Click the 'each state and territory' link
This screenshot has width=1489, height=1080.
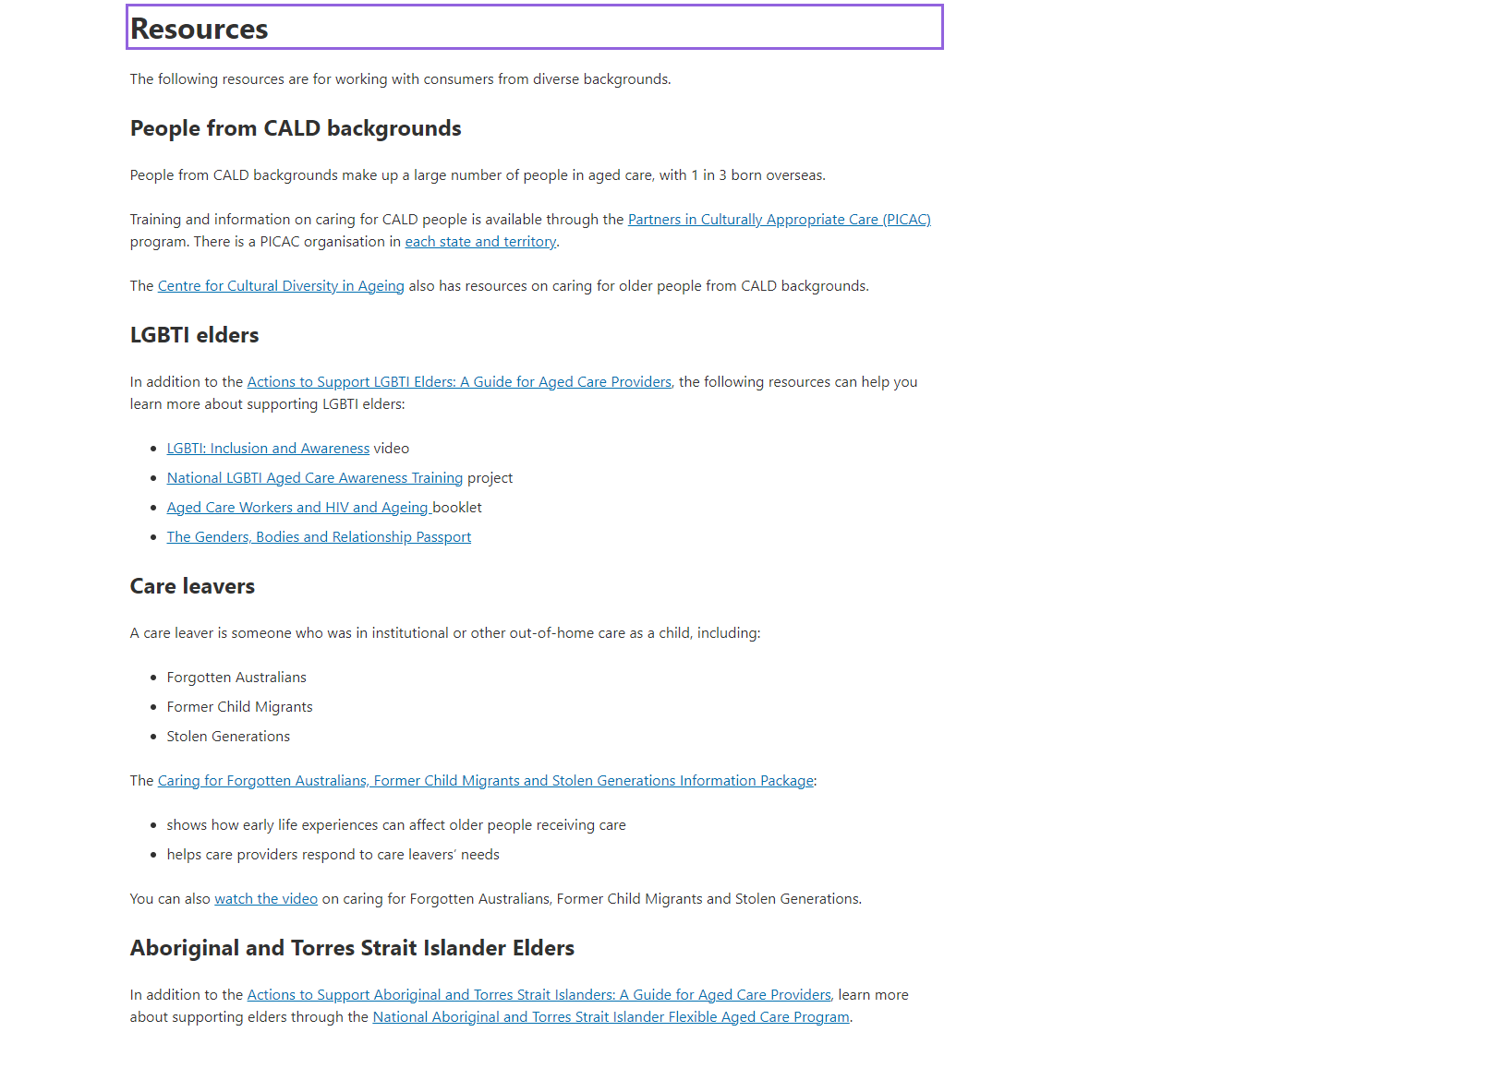coord(480,242)
